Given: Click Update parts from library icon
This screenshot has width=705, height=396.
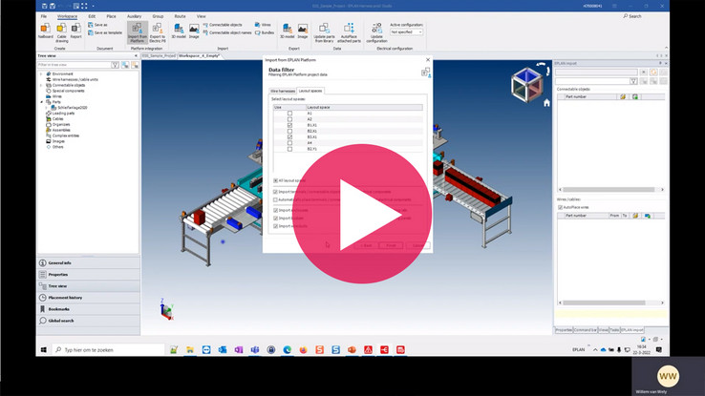Looking at the screenshot, I should pyautogui.click(x=324, y=32).
